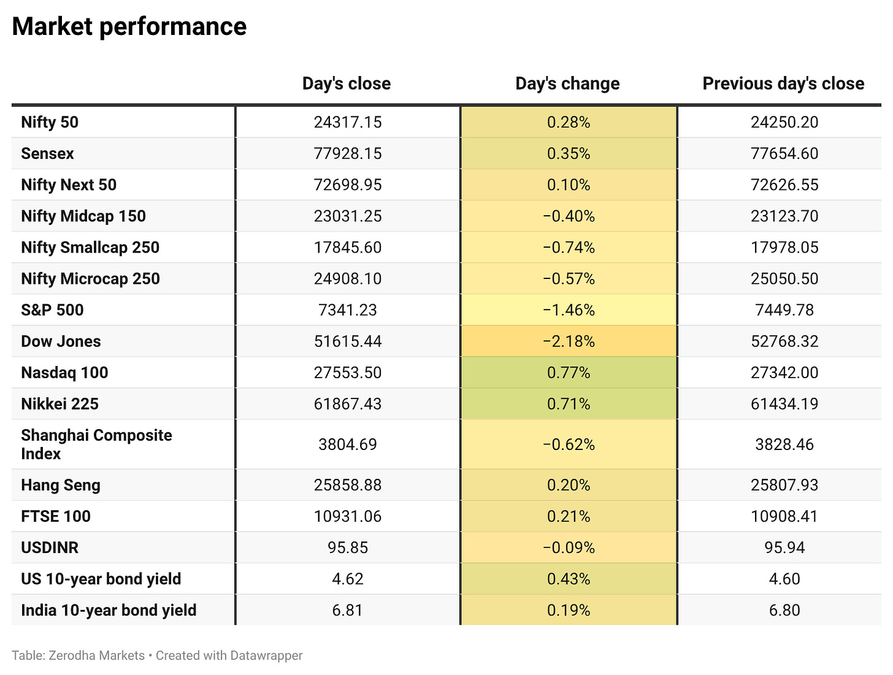This screenshot has width=893, height=675.
Task: Select the USDINR day's close 95.85
Action: (x=348, y=547)
